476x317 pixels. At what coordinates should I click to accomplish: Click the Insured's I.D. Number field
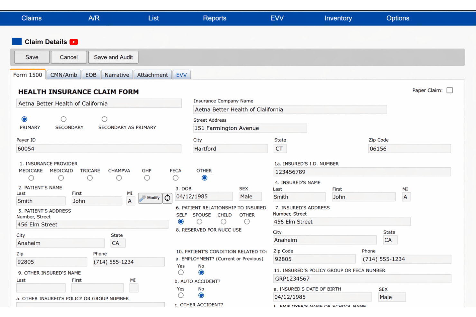(x=362, y=172)
